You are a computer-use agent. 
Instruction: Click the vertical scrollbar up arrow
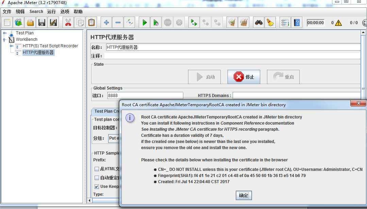[x=363, y=32]
